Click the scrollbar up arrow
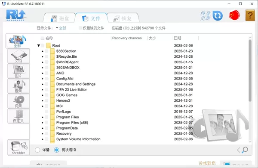The image size is (258, 168). (250, 38)
